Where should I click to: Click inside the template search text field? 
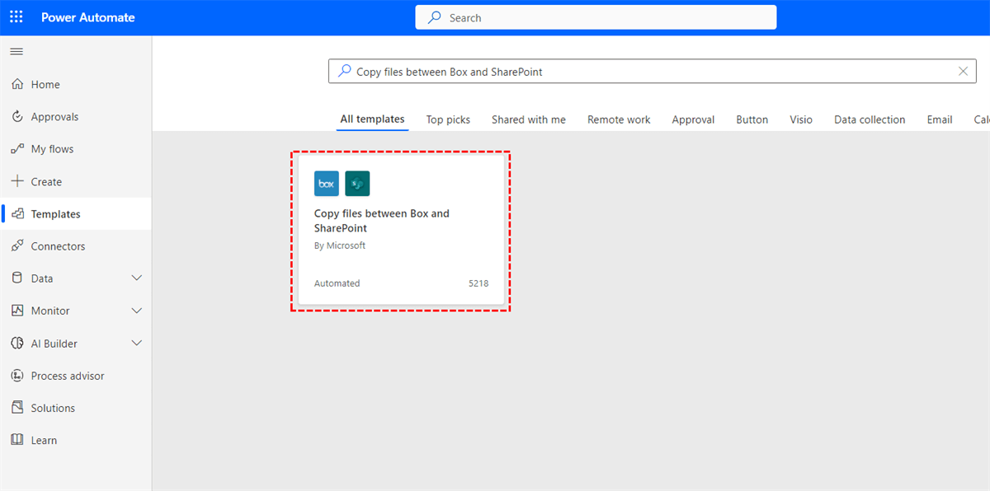652,72
